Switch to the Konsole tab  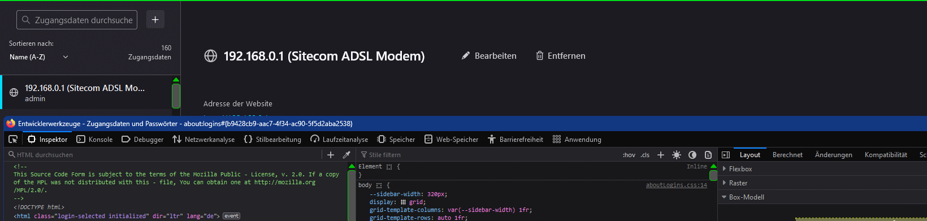[94, 140]
